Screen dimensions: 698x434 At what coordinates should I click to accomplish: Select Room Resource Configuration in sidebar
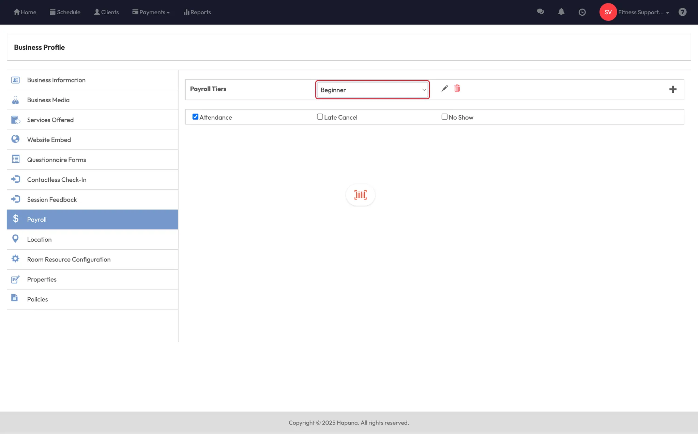(x=69, y=259)
